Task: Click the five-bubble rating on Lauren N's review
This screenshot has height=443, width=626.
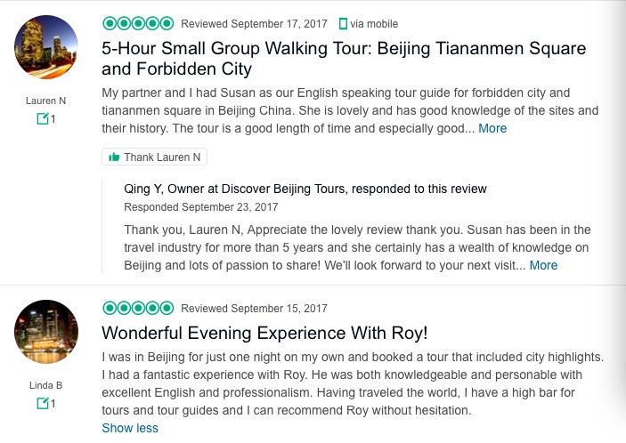Action: pos(138,23)
